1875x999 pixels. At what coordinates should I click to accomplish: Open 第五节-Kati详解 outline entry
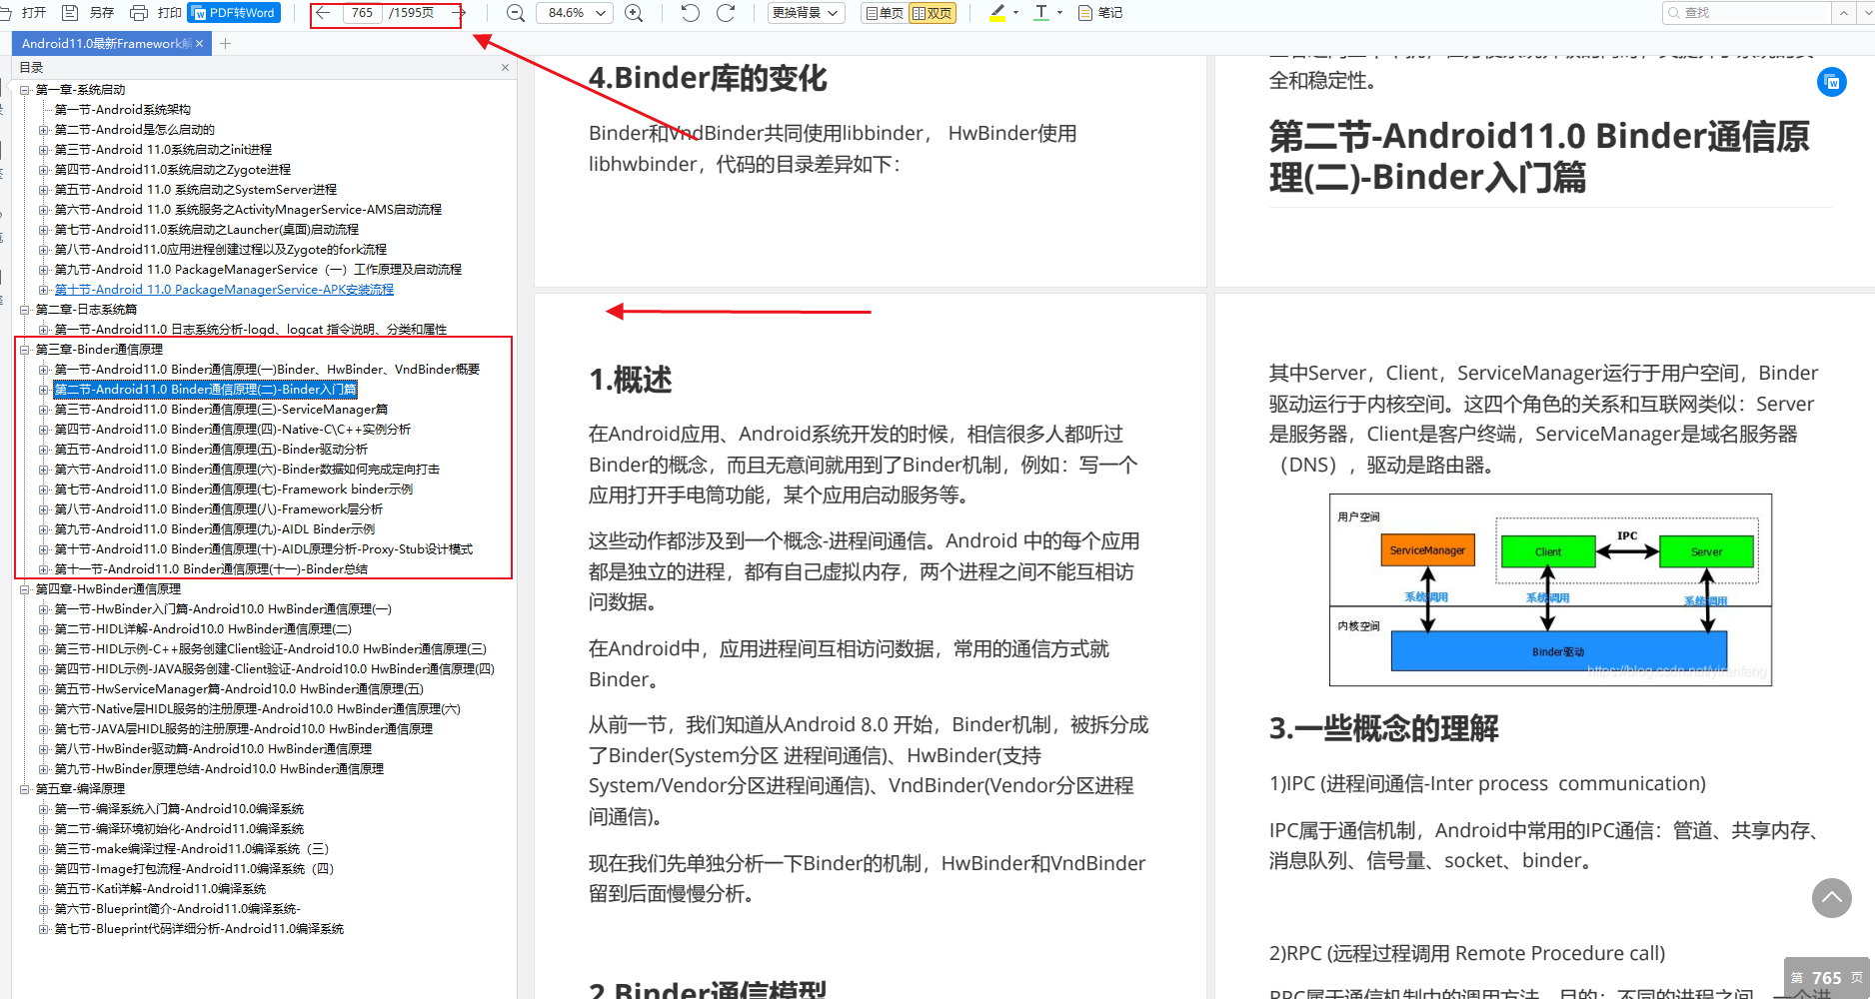(x=161, y=889)
